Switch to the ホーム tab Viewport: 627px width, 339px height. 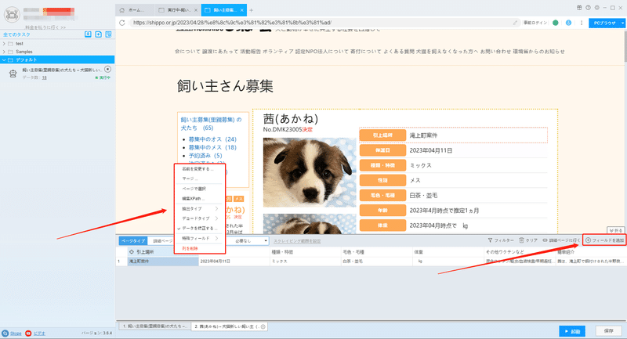tap(135, 10)
